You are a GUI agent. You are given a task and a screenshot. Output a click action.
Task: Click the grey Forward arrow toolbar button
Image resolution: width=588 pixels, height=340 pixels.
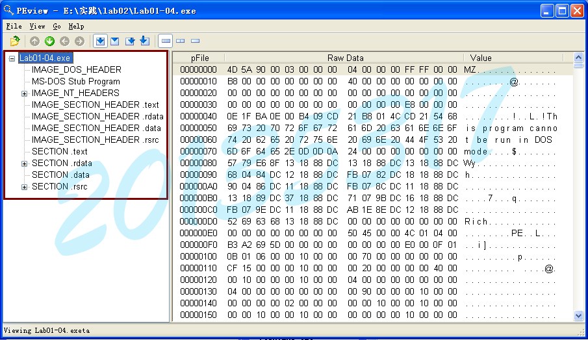click(x=79, y=41)
